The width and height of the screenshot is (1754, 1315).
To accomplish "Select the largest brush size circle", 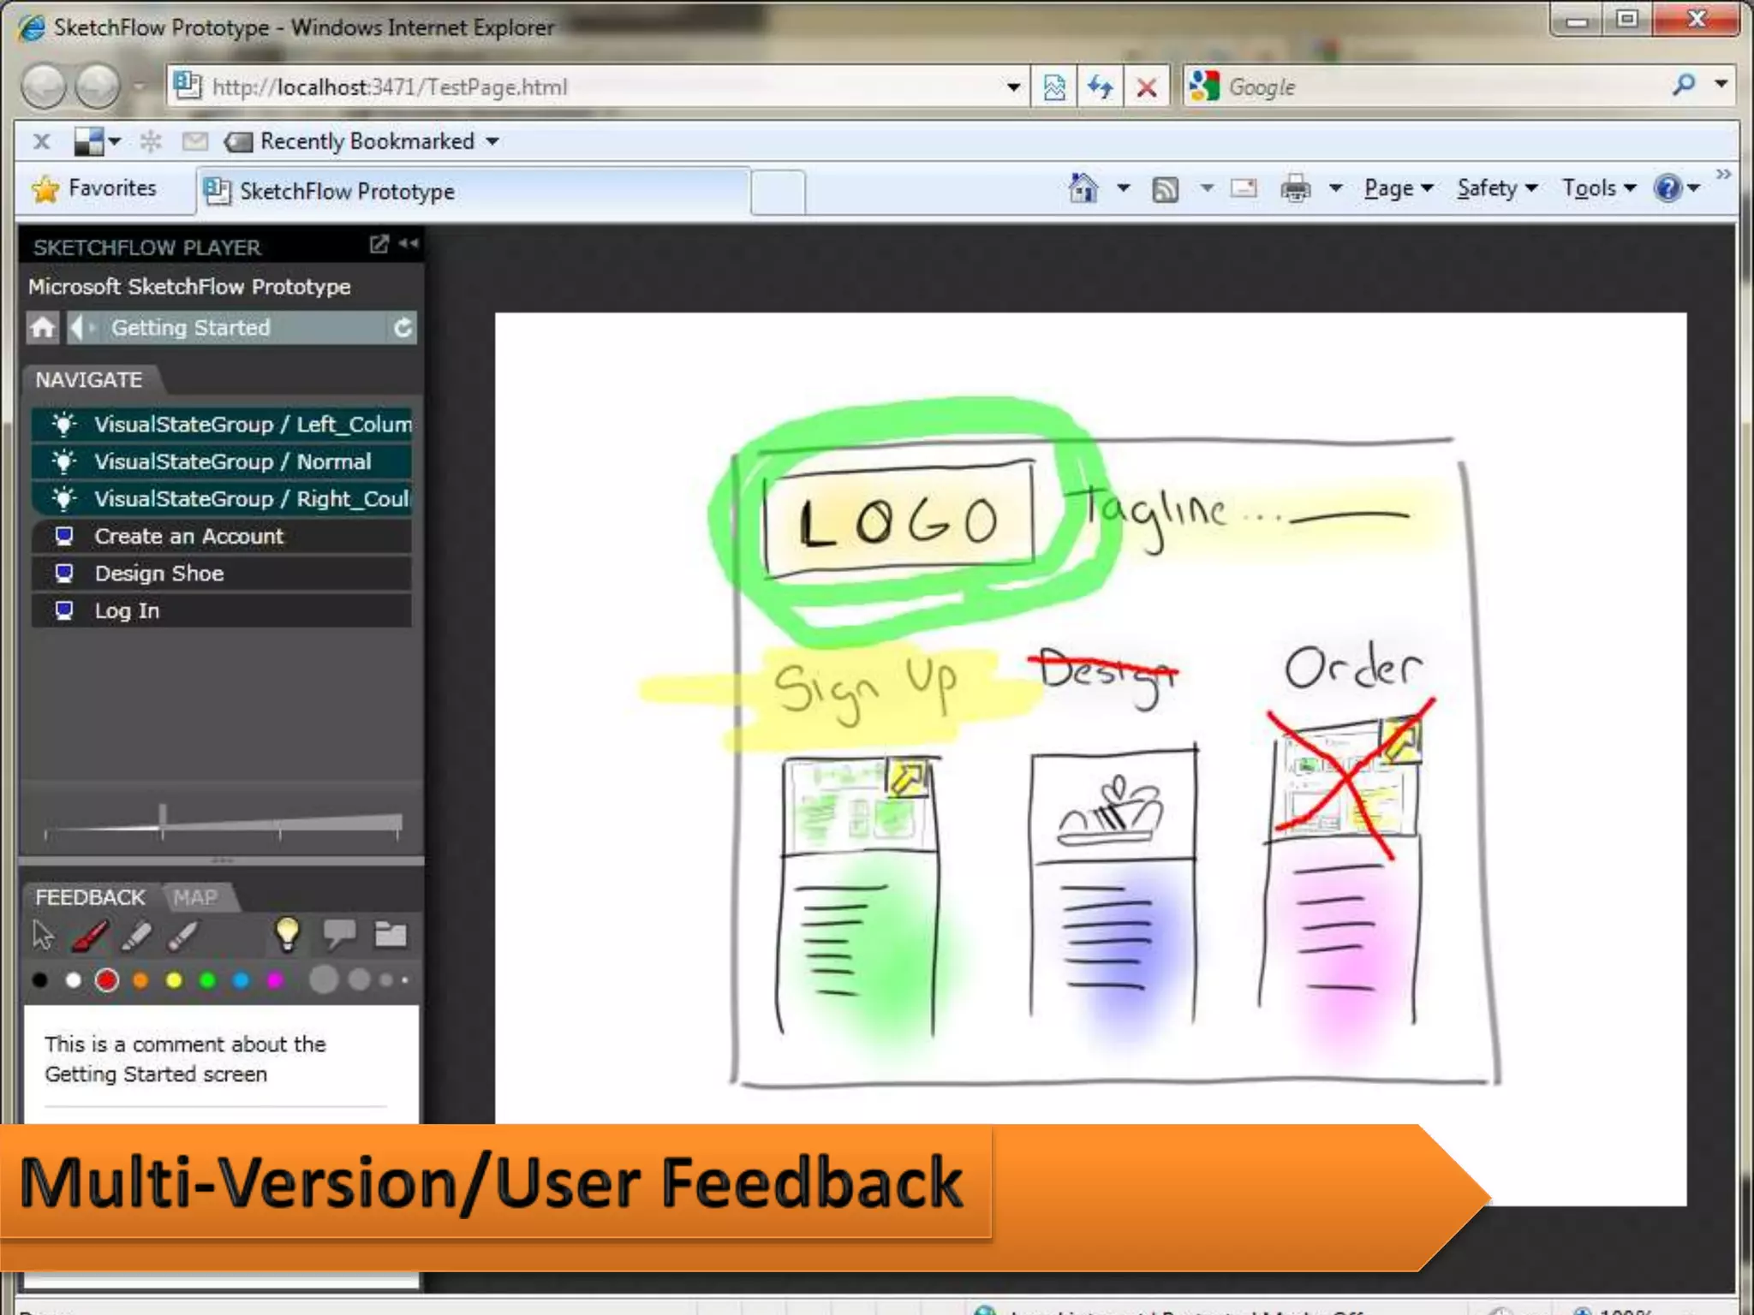I will 323,979.
